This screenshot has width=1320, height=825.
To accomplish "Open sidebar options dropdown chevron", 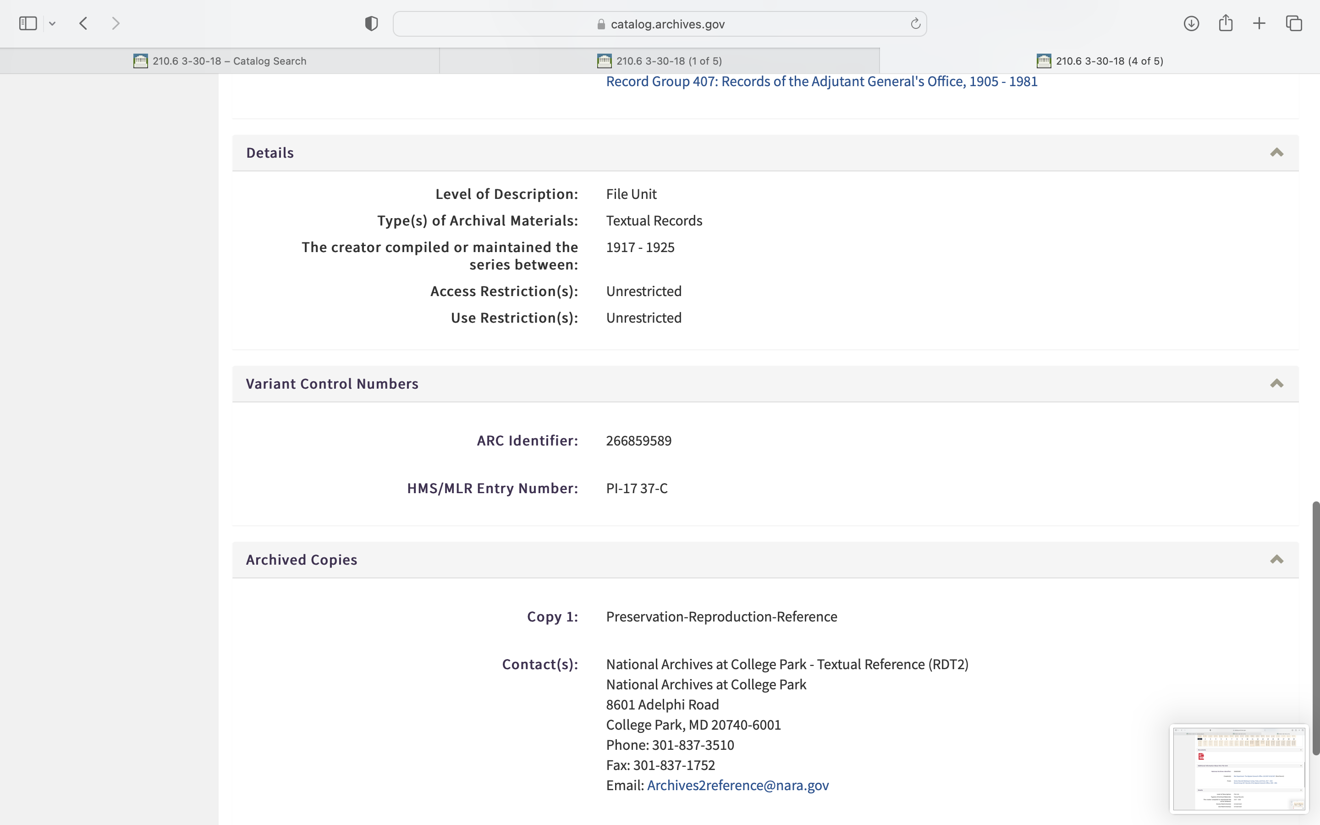I will pyautogui.click(x=52, y=23).
